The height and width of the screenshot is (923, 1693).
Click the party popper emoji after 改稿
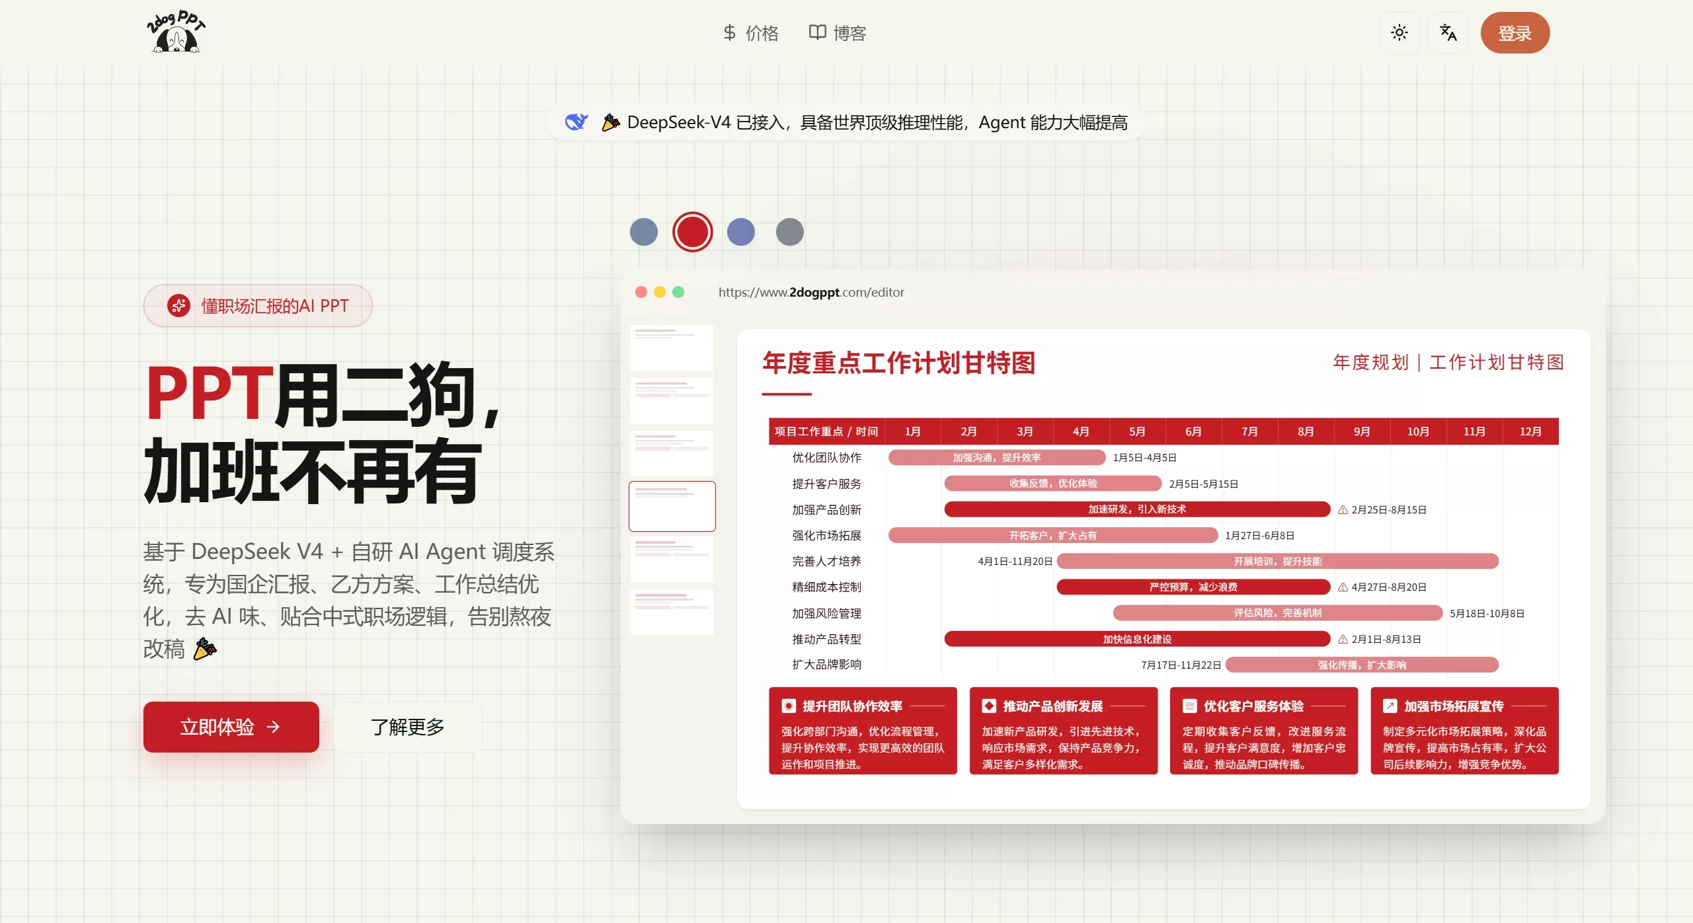(x=204, y=649)
